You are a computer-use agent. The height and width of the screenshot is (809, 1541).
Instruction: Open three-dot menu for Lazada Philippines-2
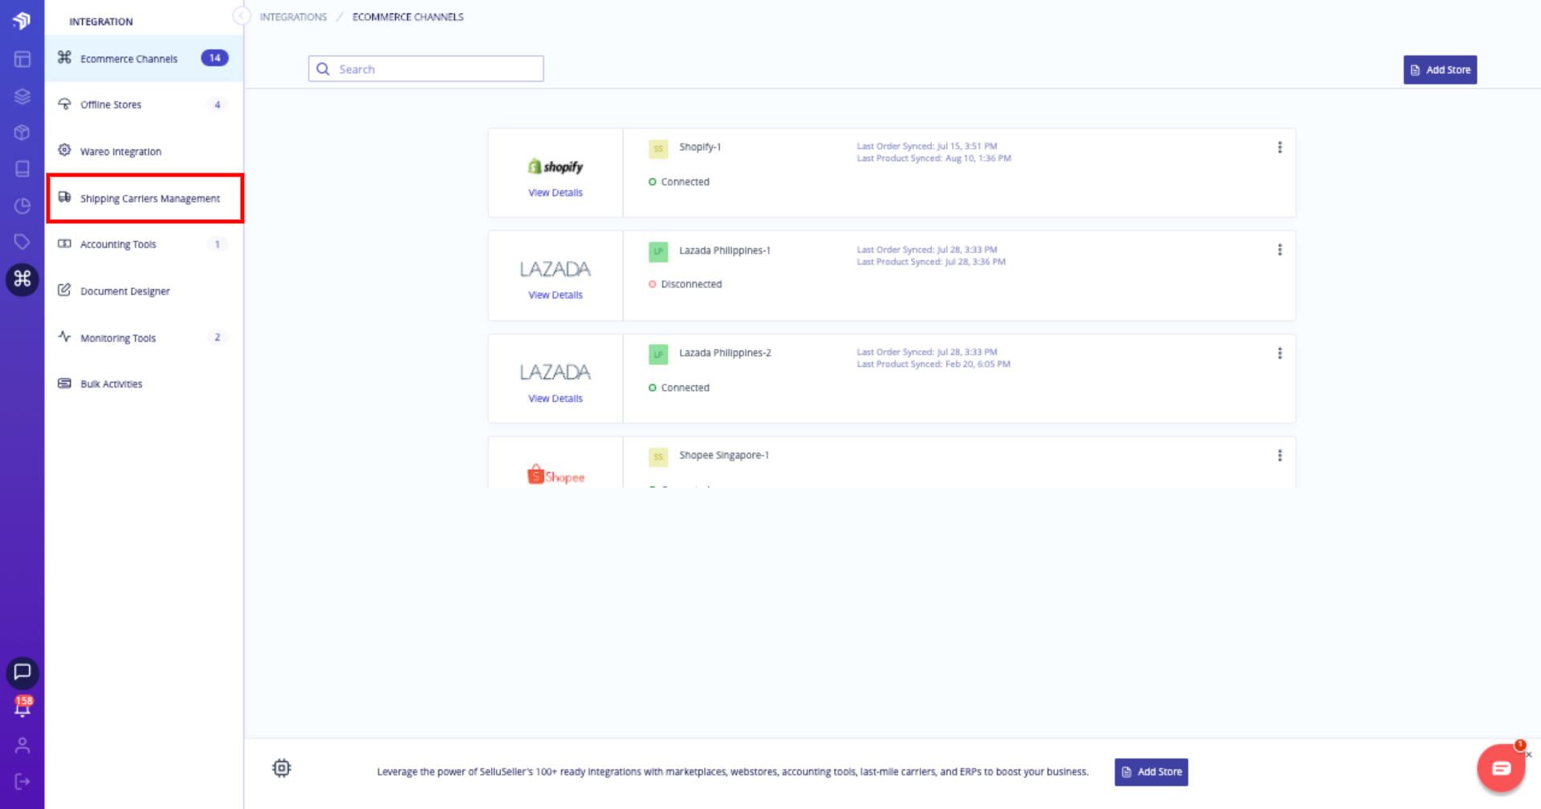tap(1279, 353)
